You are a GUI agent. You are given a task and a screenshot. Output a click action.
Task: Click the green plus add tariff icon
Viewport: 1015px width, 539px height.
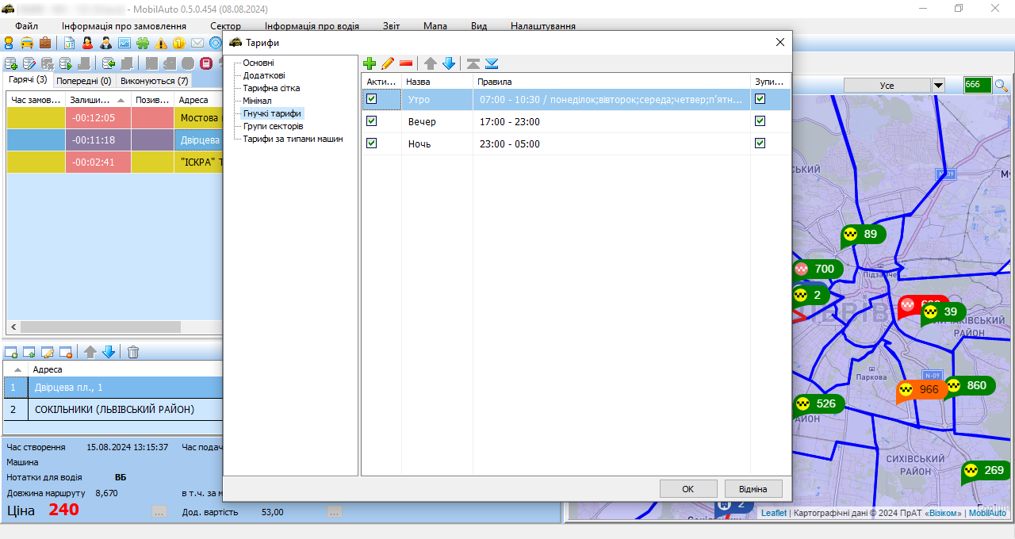click(x=370, y=63)
